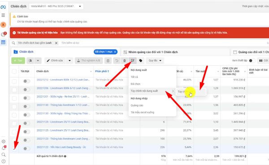The image size is (269, 165).
Task: Click the undo arrow icon in toolbar
Action: click(117, 61)
